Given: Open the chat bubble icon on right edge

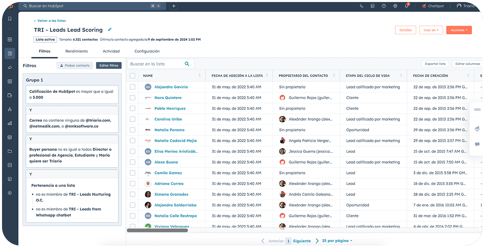Looking at the screenshot, I should tap(477, 144).
